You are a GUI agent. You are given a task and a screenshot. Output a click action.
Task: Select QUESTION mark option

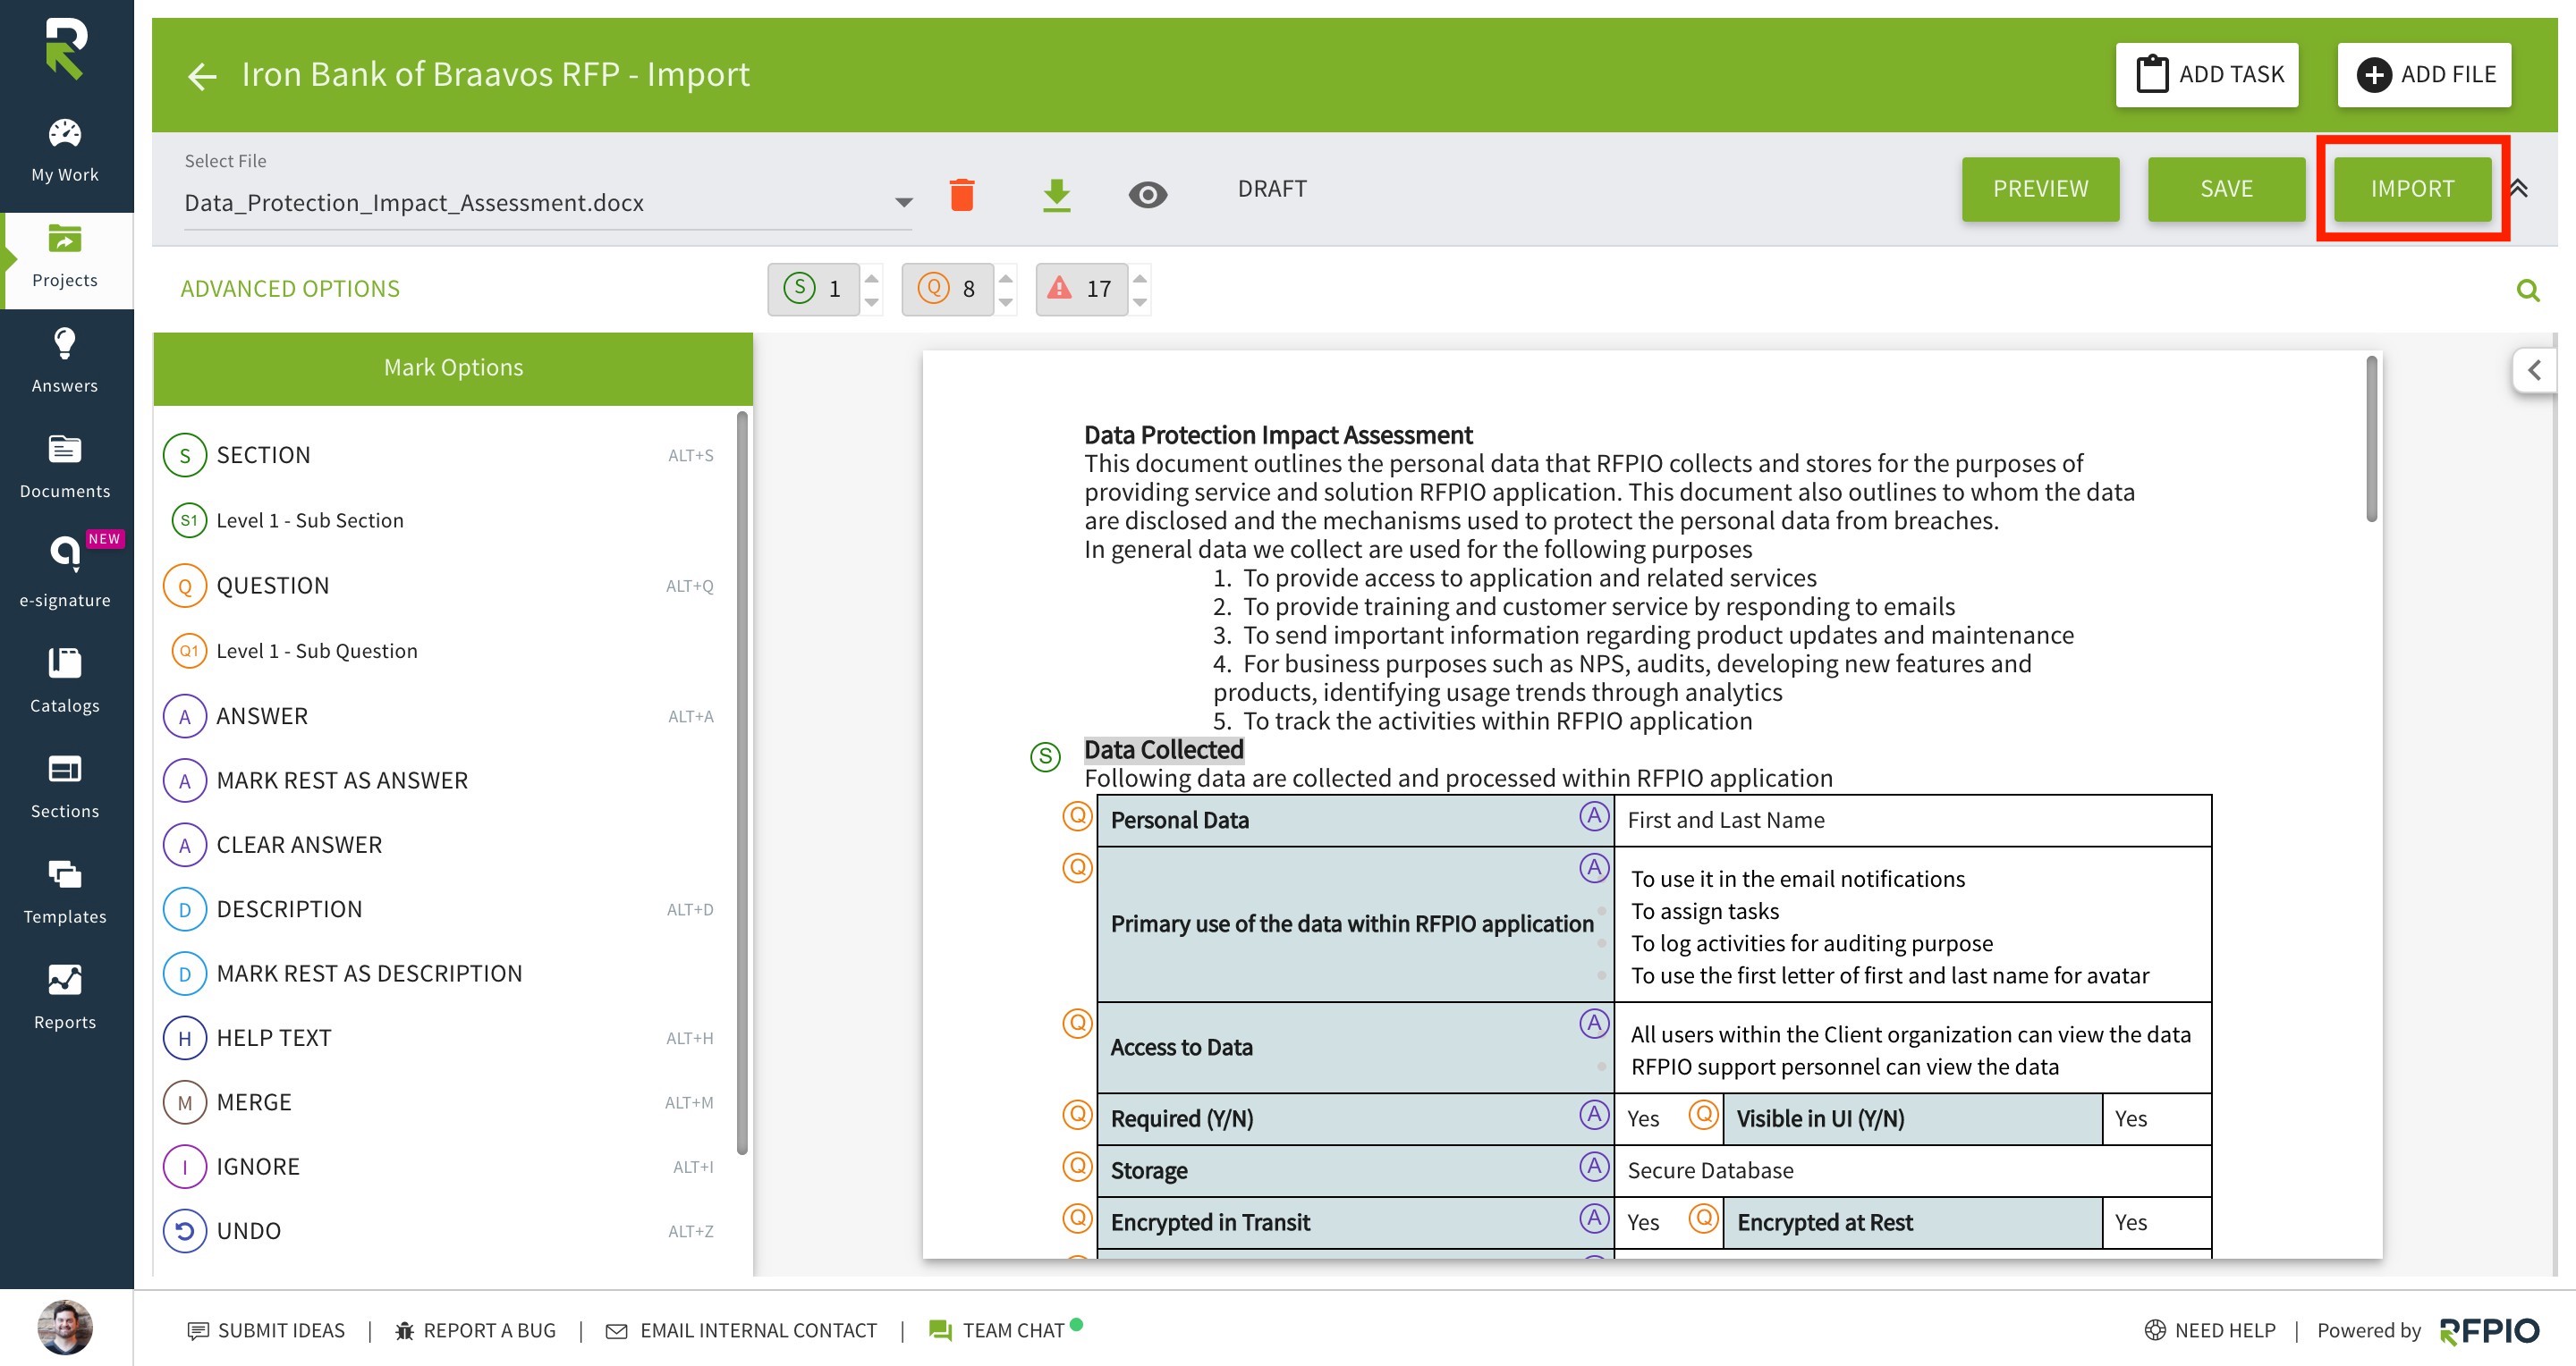coord(440,586)
